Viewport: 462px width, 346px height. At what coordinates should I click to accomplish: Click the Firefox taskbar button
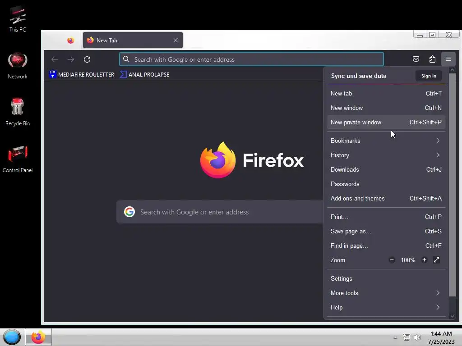click(x=38, y=337)
